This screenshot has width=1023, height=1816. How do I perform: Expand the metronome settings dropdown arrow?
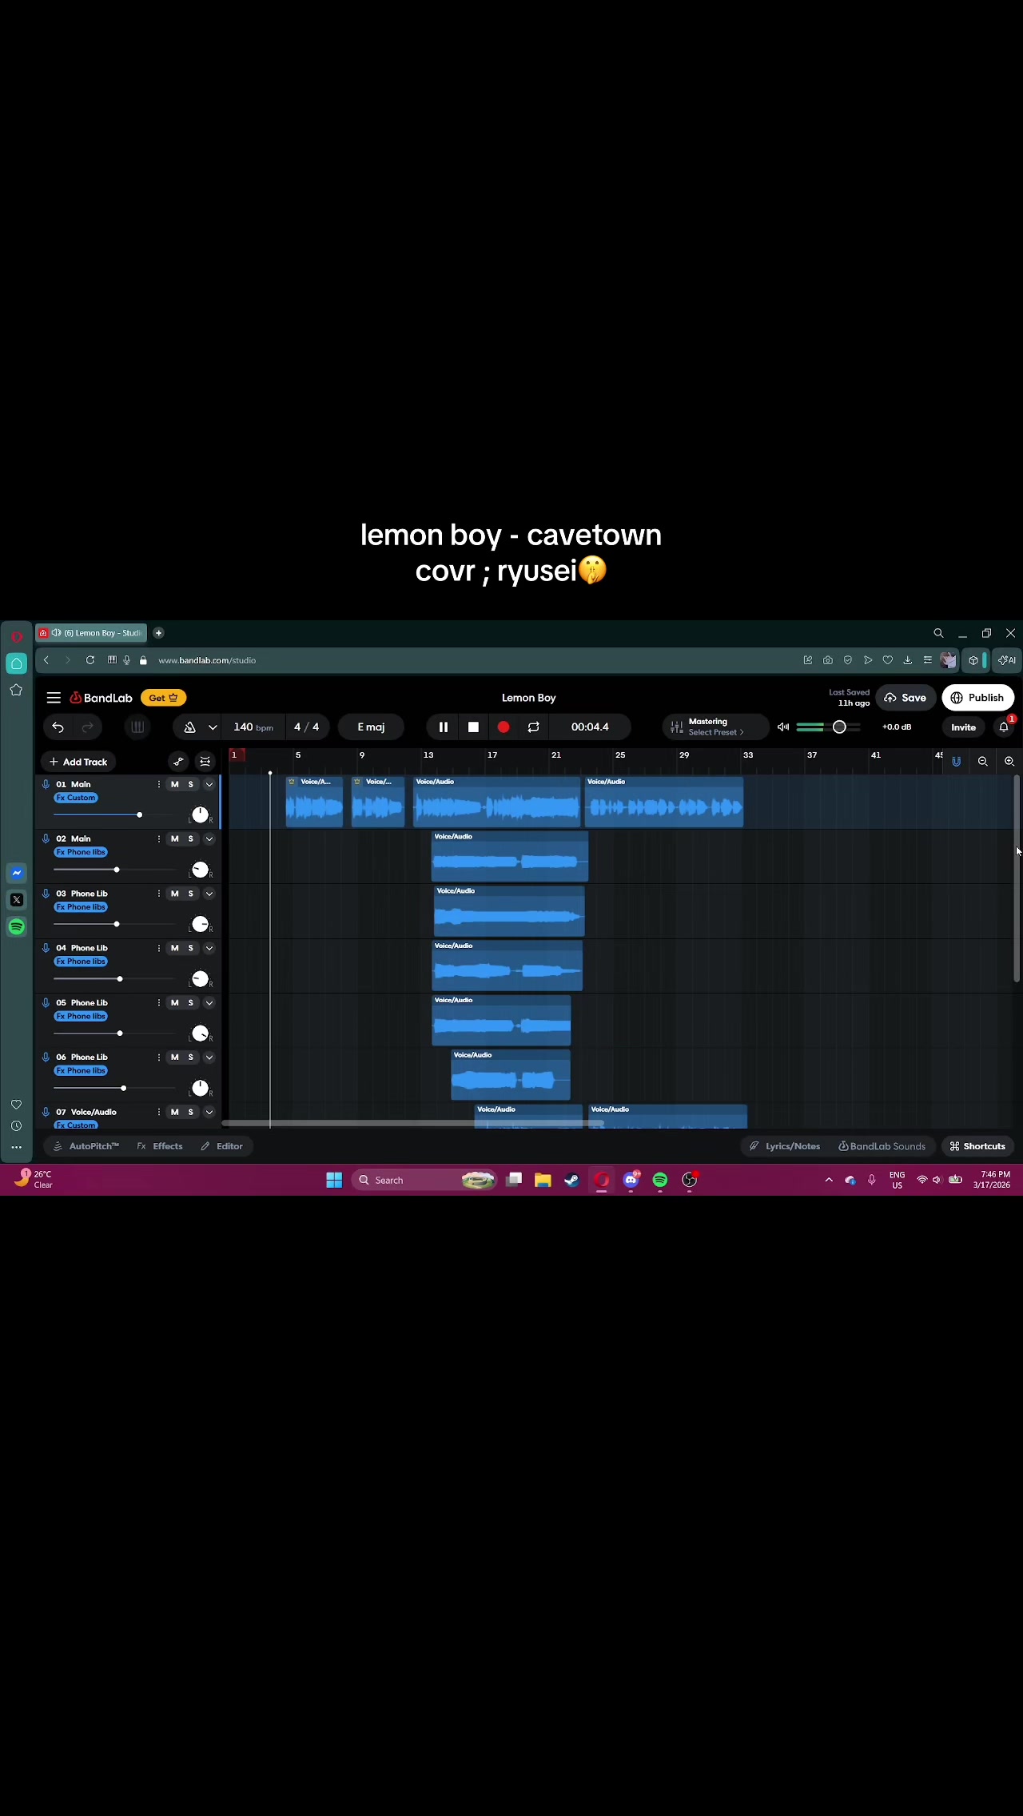[213, 727]
